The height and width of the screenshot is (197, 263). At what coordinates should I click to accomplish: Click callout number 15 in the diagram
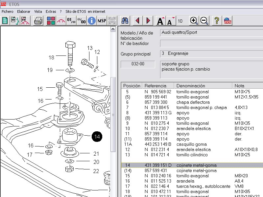coord(40,89)
